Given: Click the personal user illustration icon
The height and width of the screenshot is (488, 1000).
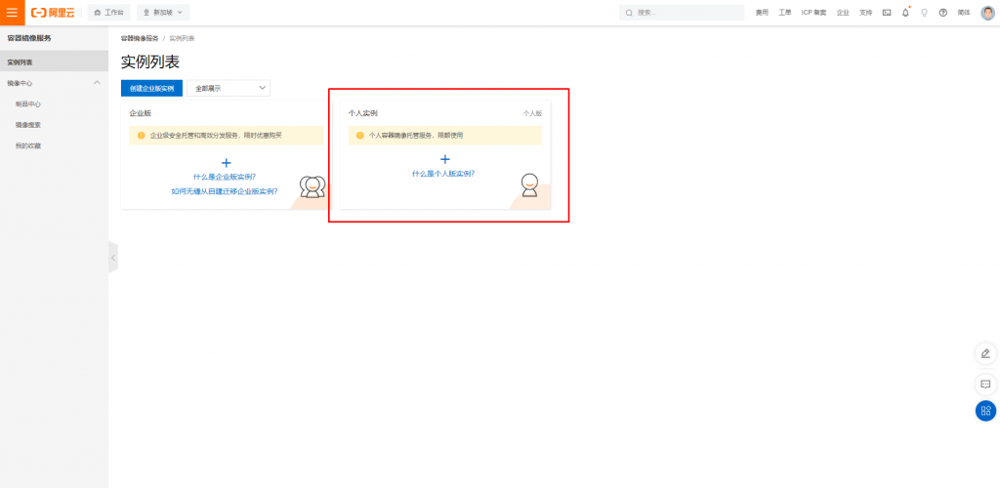Looking at the screenshot, I should click(529, 185).
